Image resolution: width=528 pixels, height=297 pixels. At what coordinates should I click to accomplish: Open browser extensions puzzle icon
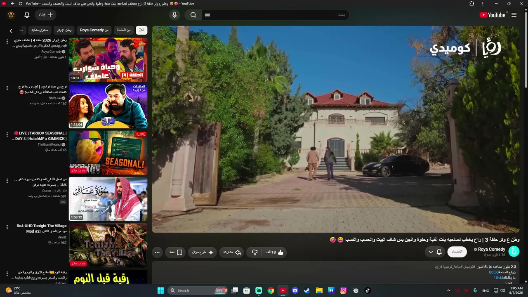coord(472,4)
